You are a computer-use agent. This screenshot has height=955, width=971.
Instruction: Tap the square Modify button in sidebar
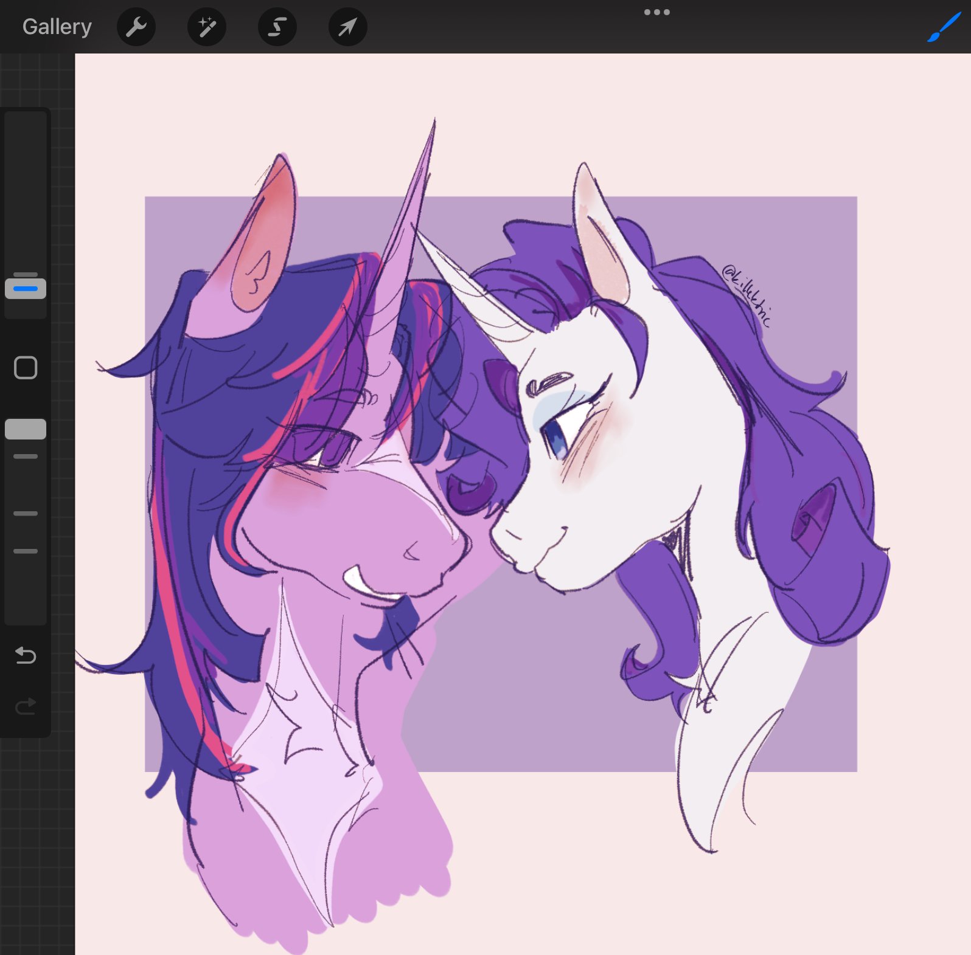tap(26, 368)
